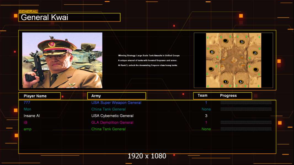Select the empty start slot left of position 3

225,41
